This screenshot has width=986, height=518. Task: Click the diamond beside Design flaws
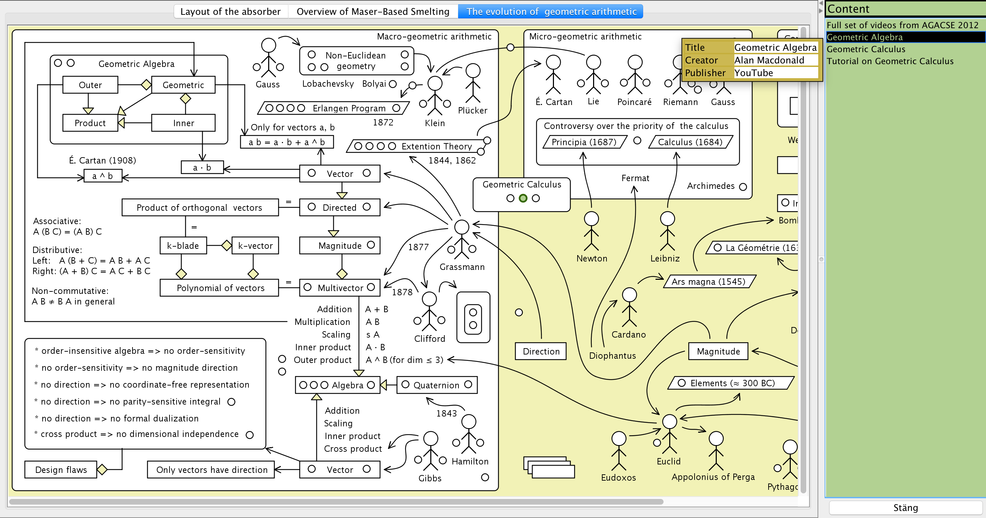coord(102,469)
